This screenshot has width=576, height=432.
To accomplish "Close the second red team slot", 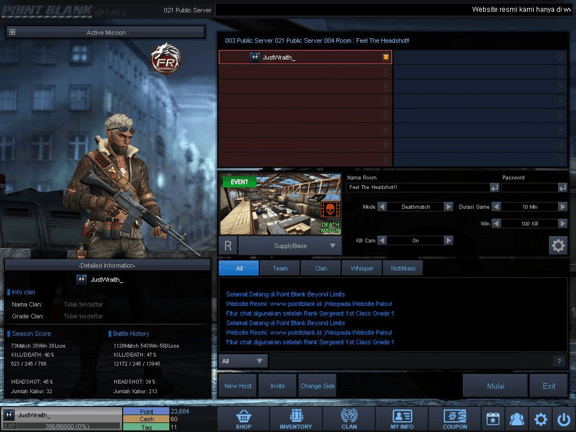I will tap(386, 71).
